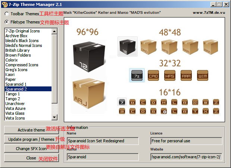Click the 16*16 'b' icon in top row
231x168 pixels.
[132, 102]
